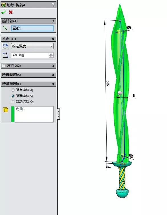The height and width of the screenshot is (215, 167).
Task: Click the 355 length dimension
Action: coord(108,83)
